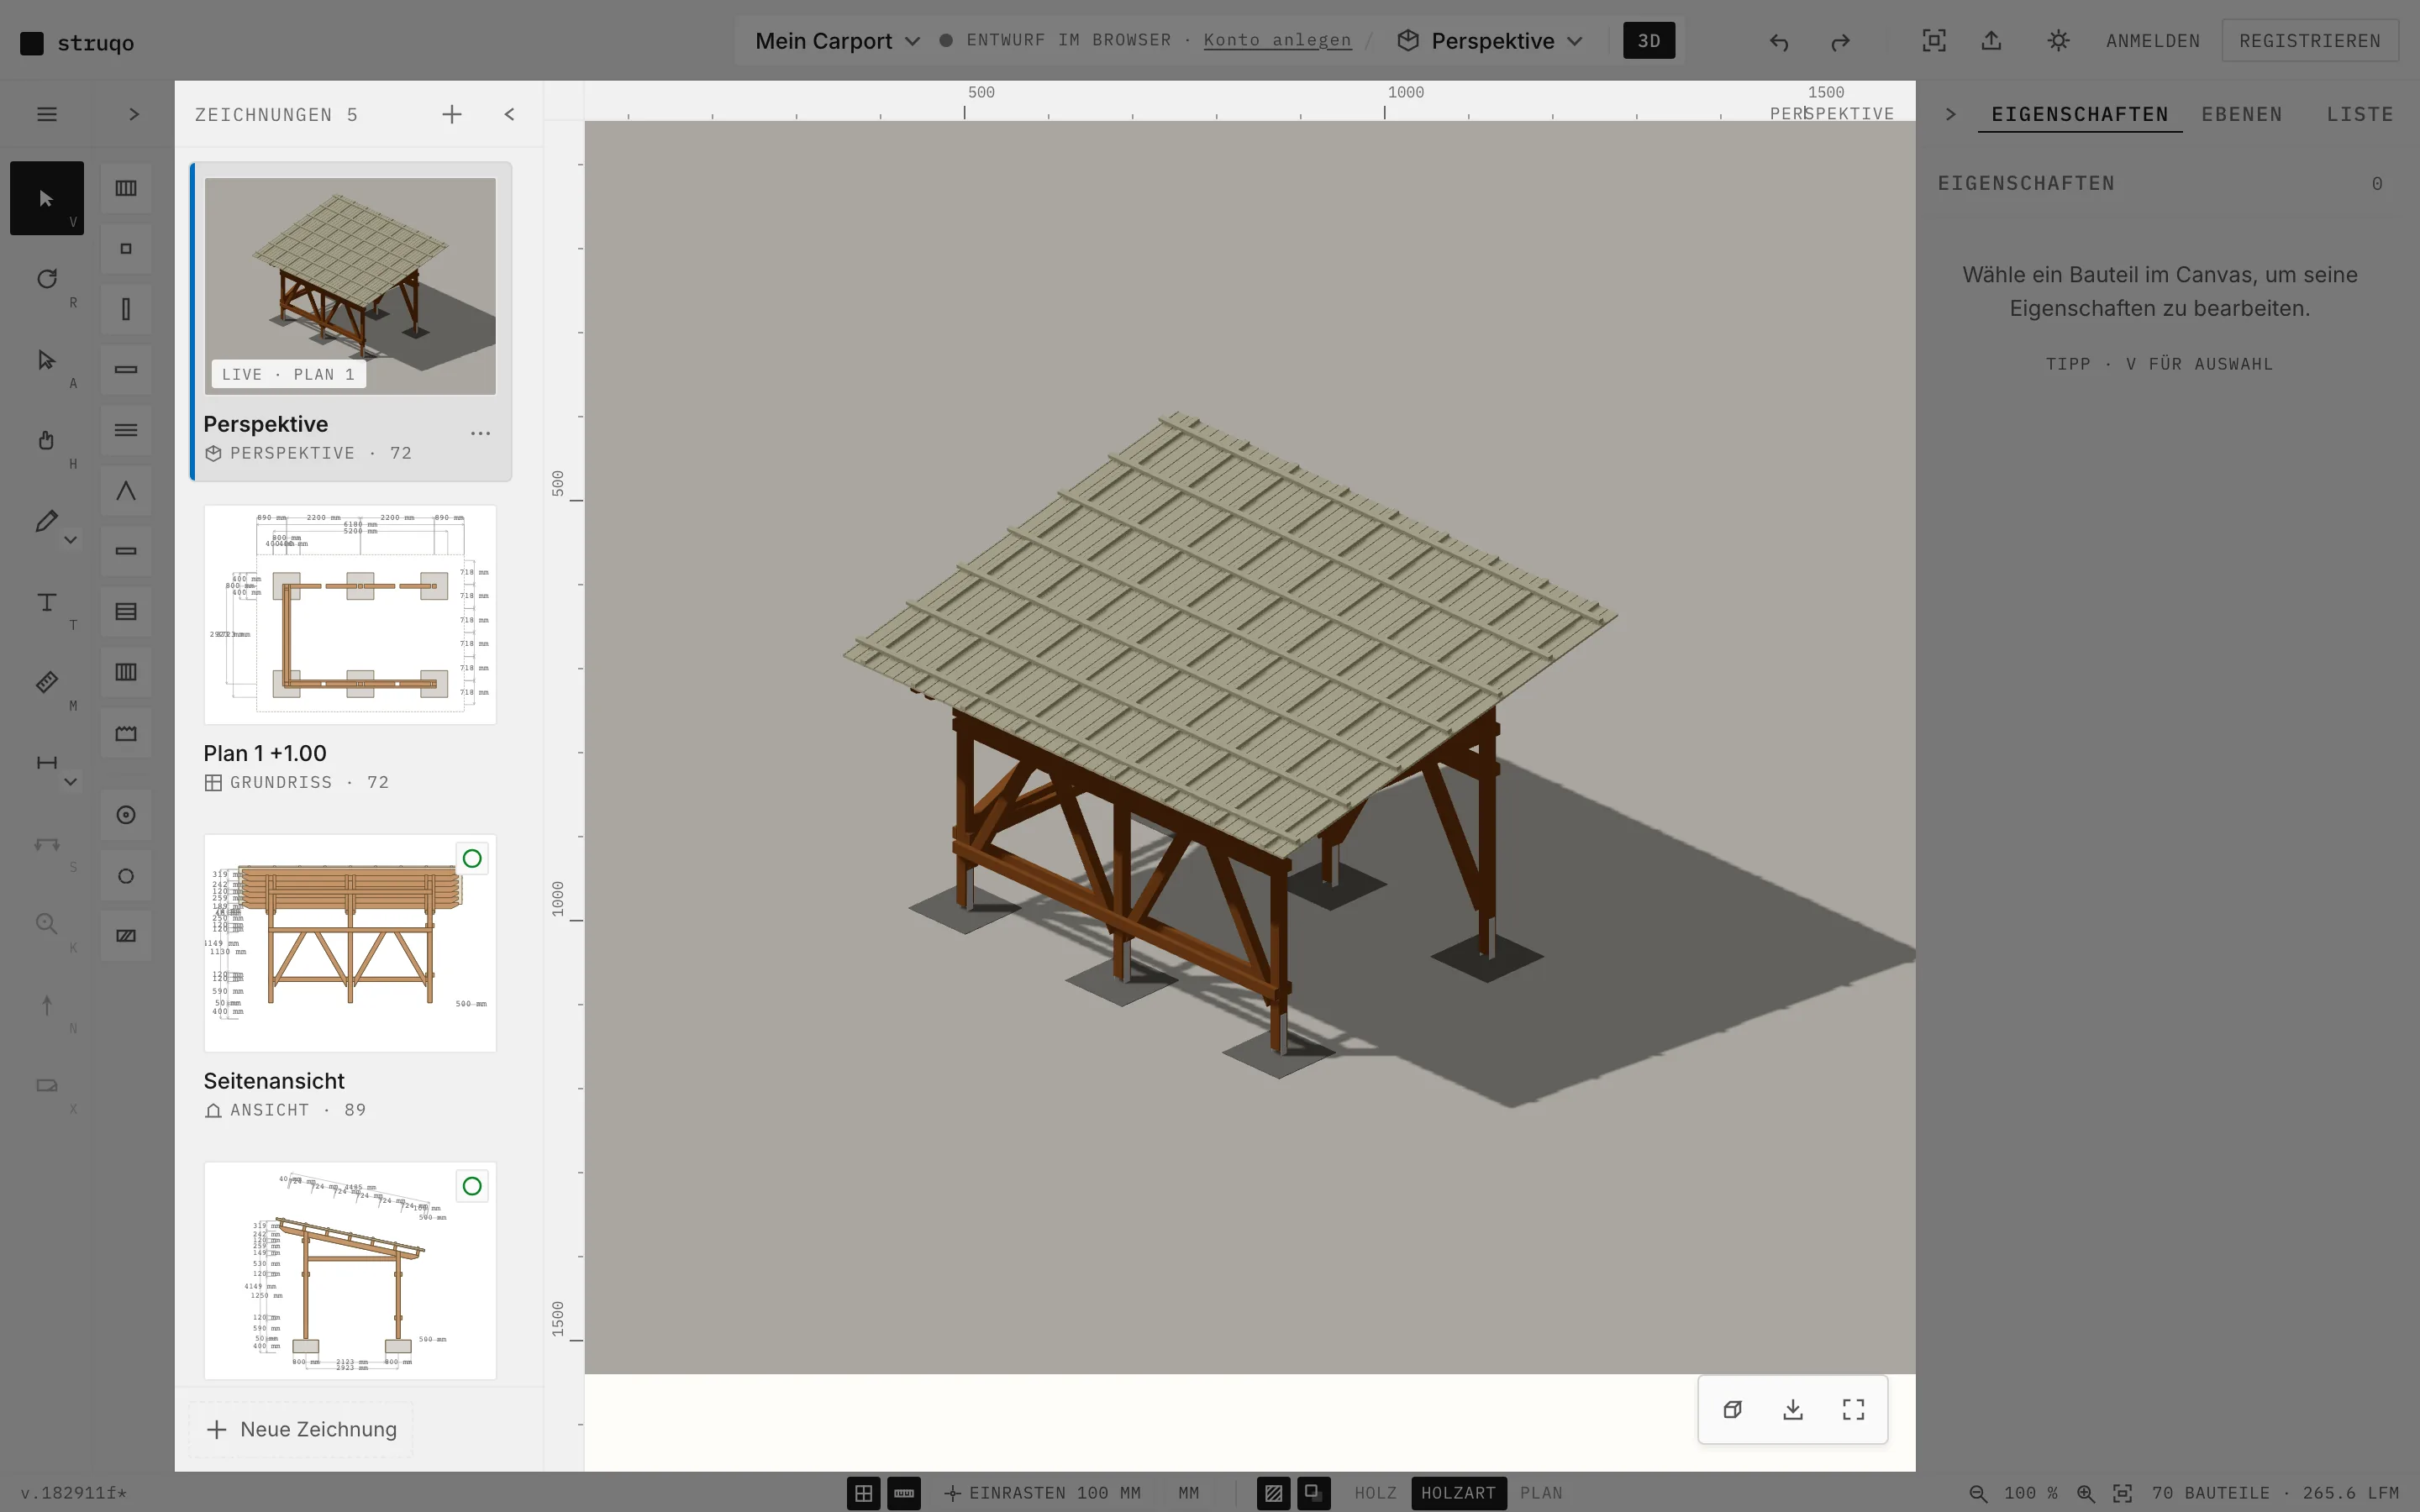Download the perspective view image
Screen dimensions: 2420x1512
[1793, 1409]
